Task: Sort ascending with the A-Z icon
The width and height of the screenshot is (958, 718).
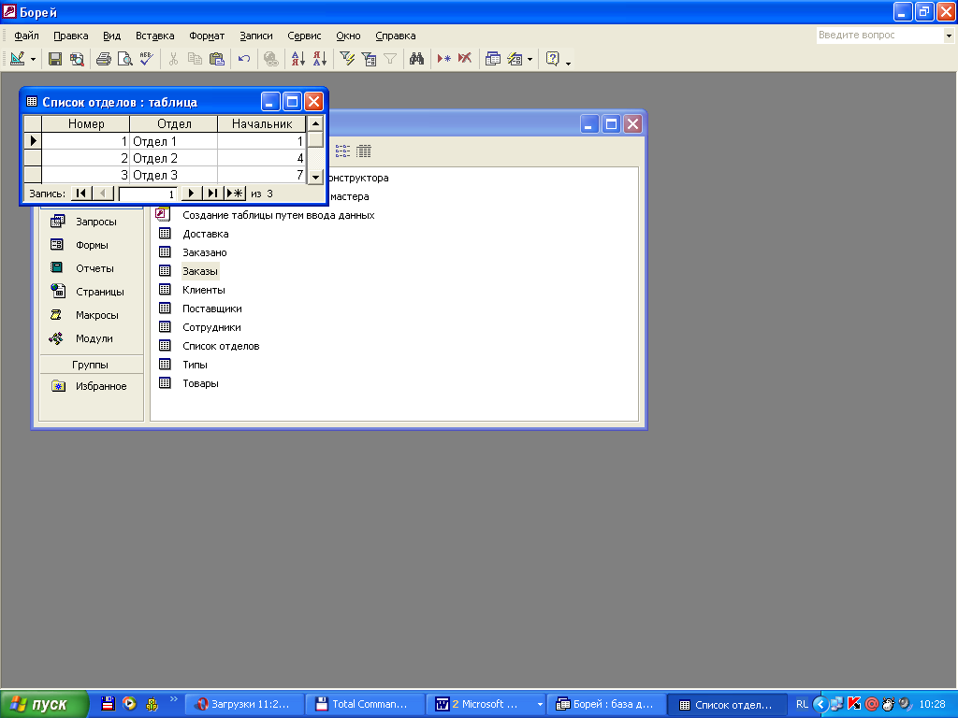Action: (298, 59)
